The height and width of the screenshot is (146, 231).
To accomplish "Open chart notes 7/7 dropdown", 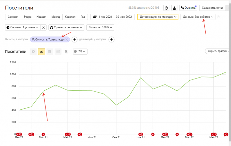I will (x=80, y=51).
